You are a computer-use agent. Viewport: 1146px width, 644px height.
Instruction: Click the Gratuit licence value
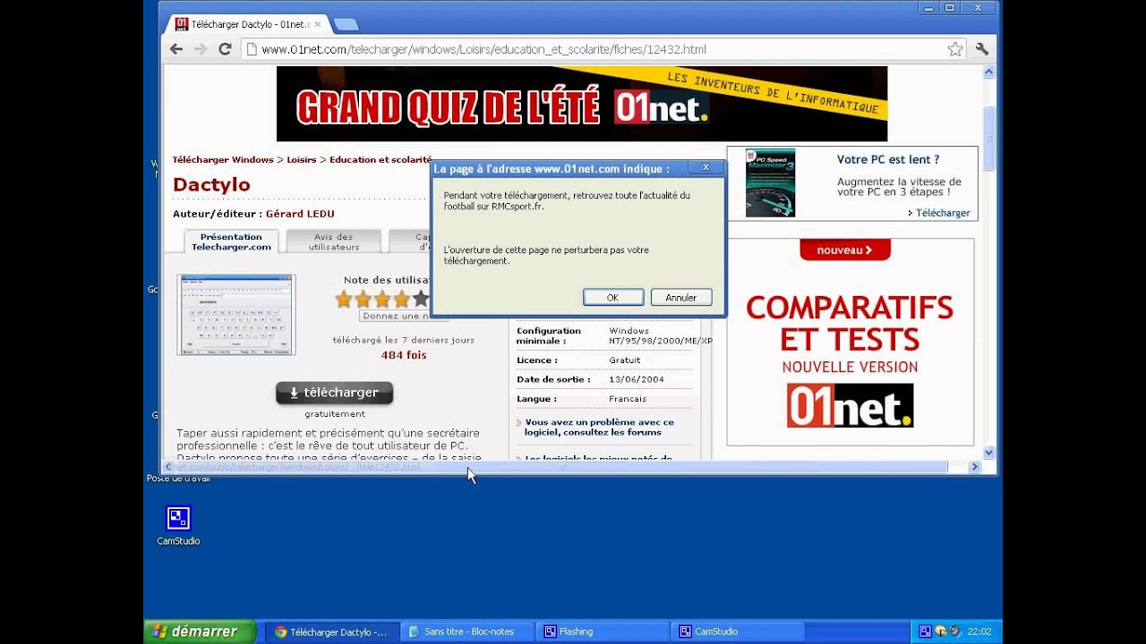coord(625,360)
